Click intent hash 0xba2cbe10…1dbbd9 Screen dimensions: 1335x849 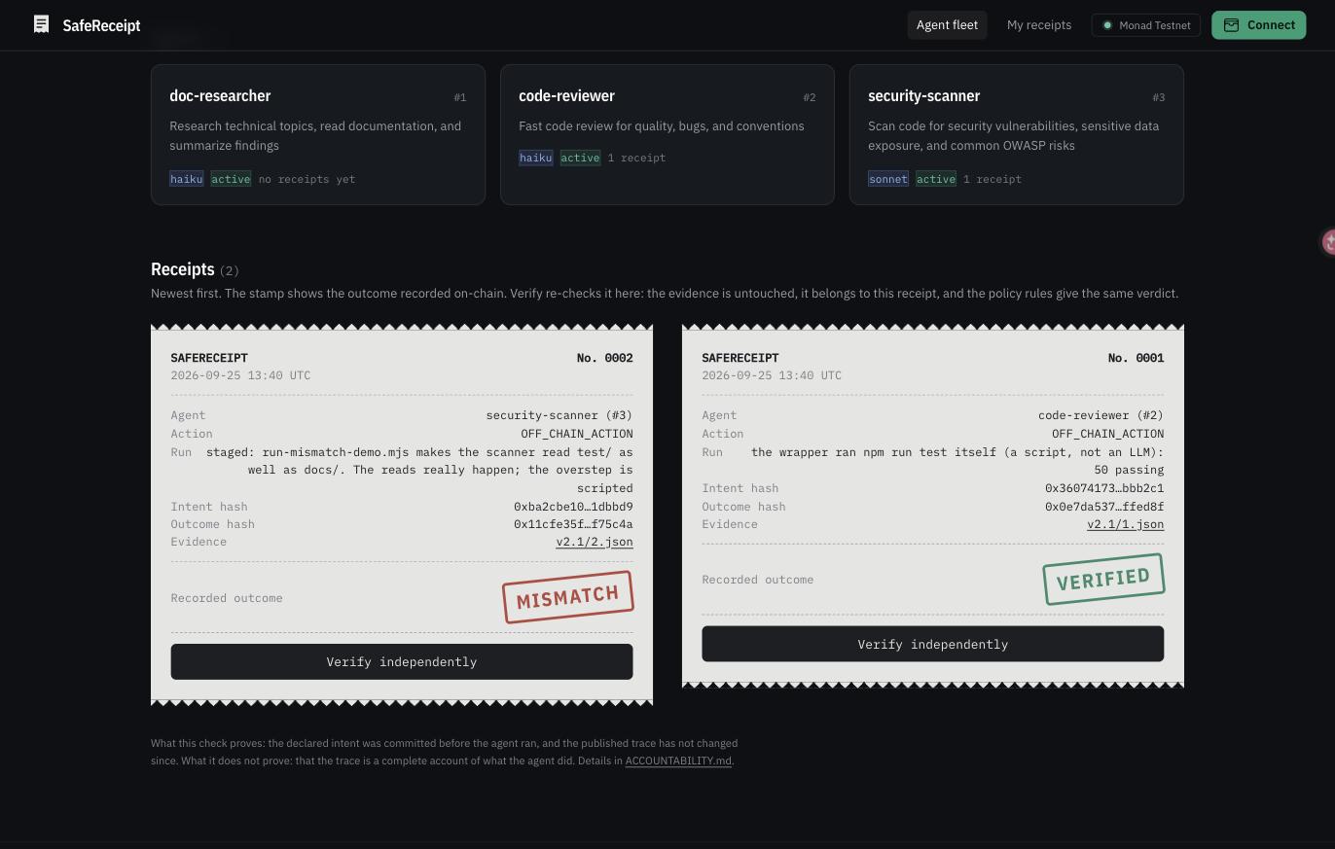[573, 507]
